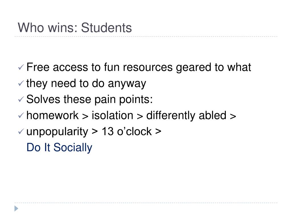
Task: Click the phrase "differently abled"
Action: pyautogui.click(x=186, y=115)
